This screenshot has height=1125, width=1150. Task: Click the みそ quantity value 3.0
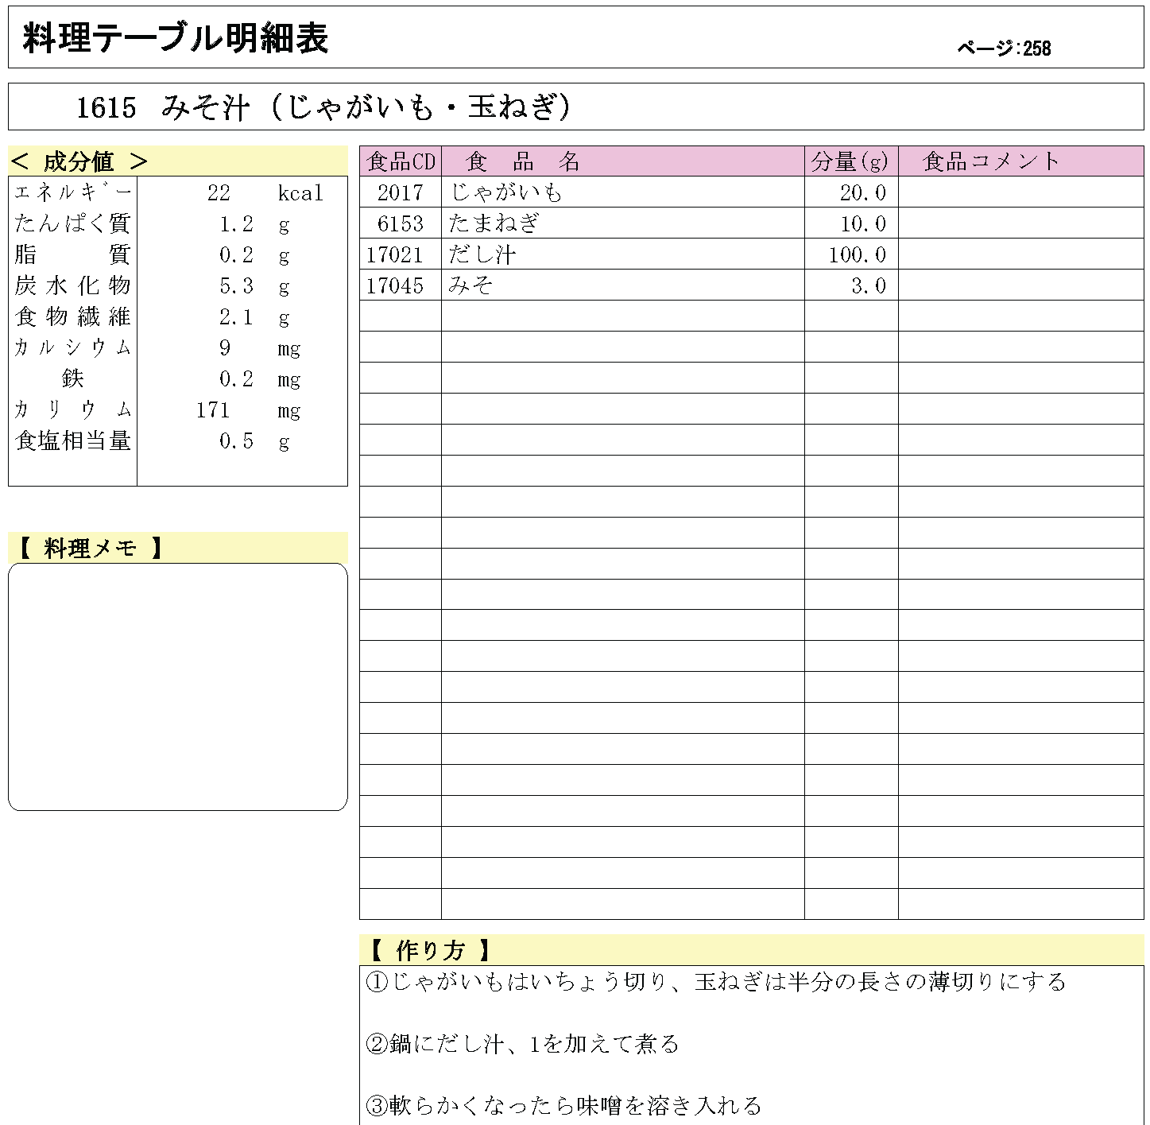(x=868, y=285)
